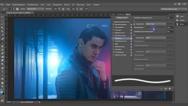Enable Динамика цвета checkbox

[114, 36]
